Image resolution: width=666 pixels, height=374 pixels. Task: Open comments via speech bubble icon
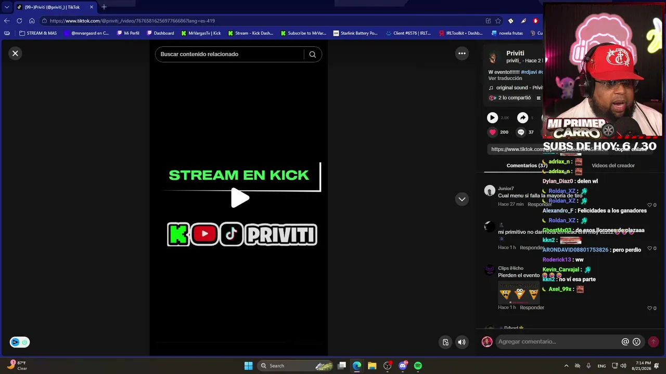click(x=520, y=132)
